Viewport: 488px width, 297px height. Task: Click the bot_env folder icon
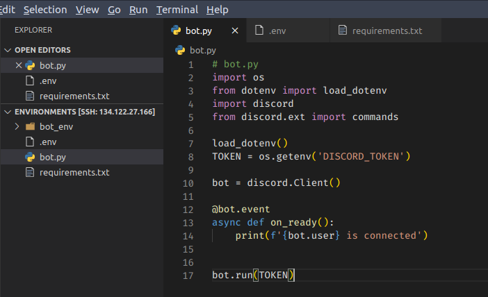30,126
